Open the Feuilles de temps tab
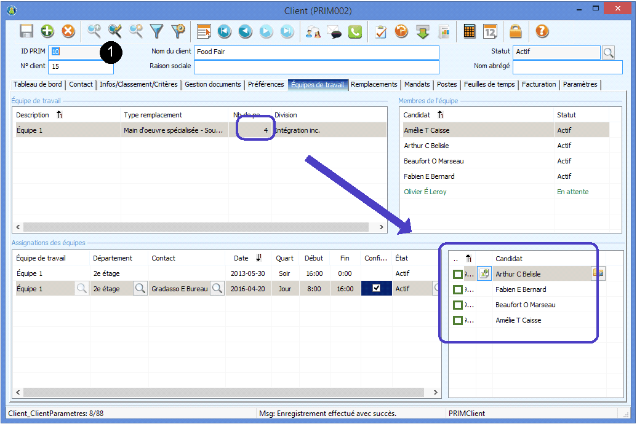 [x=489, y=85]
